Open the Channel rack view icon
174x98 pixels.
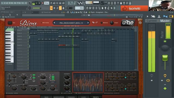point(93,8)
